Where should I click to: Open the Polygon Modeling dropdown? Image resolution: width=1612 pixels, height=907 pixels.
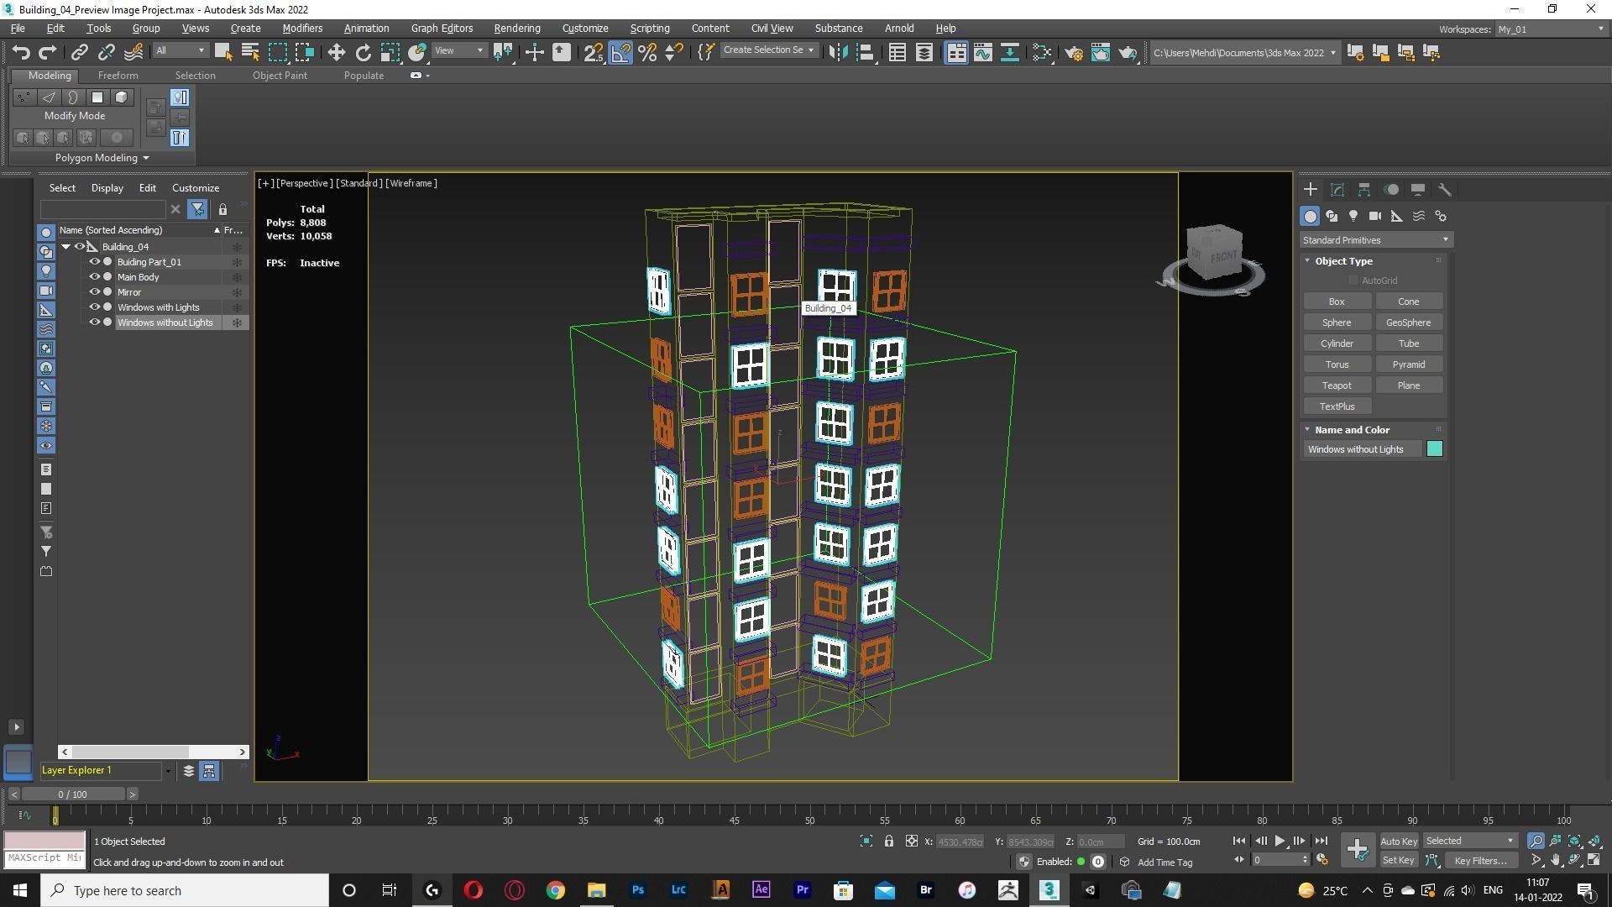click(x=102, y=158)
